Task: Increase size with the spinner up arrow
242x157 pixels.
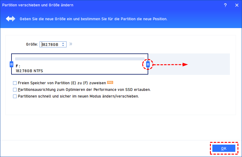Action: (63, 43)
